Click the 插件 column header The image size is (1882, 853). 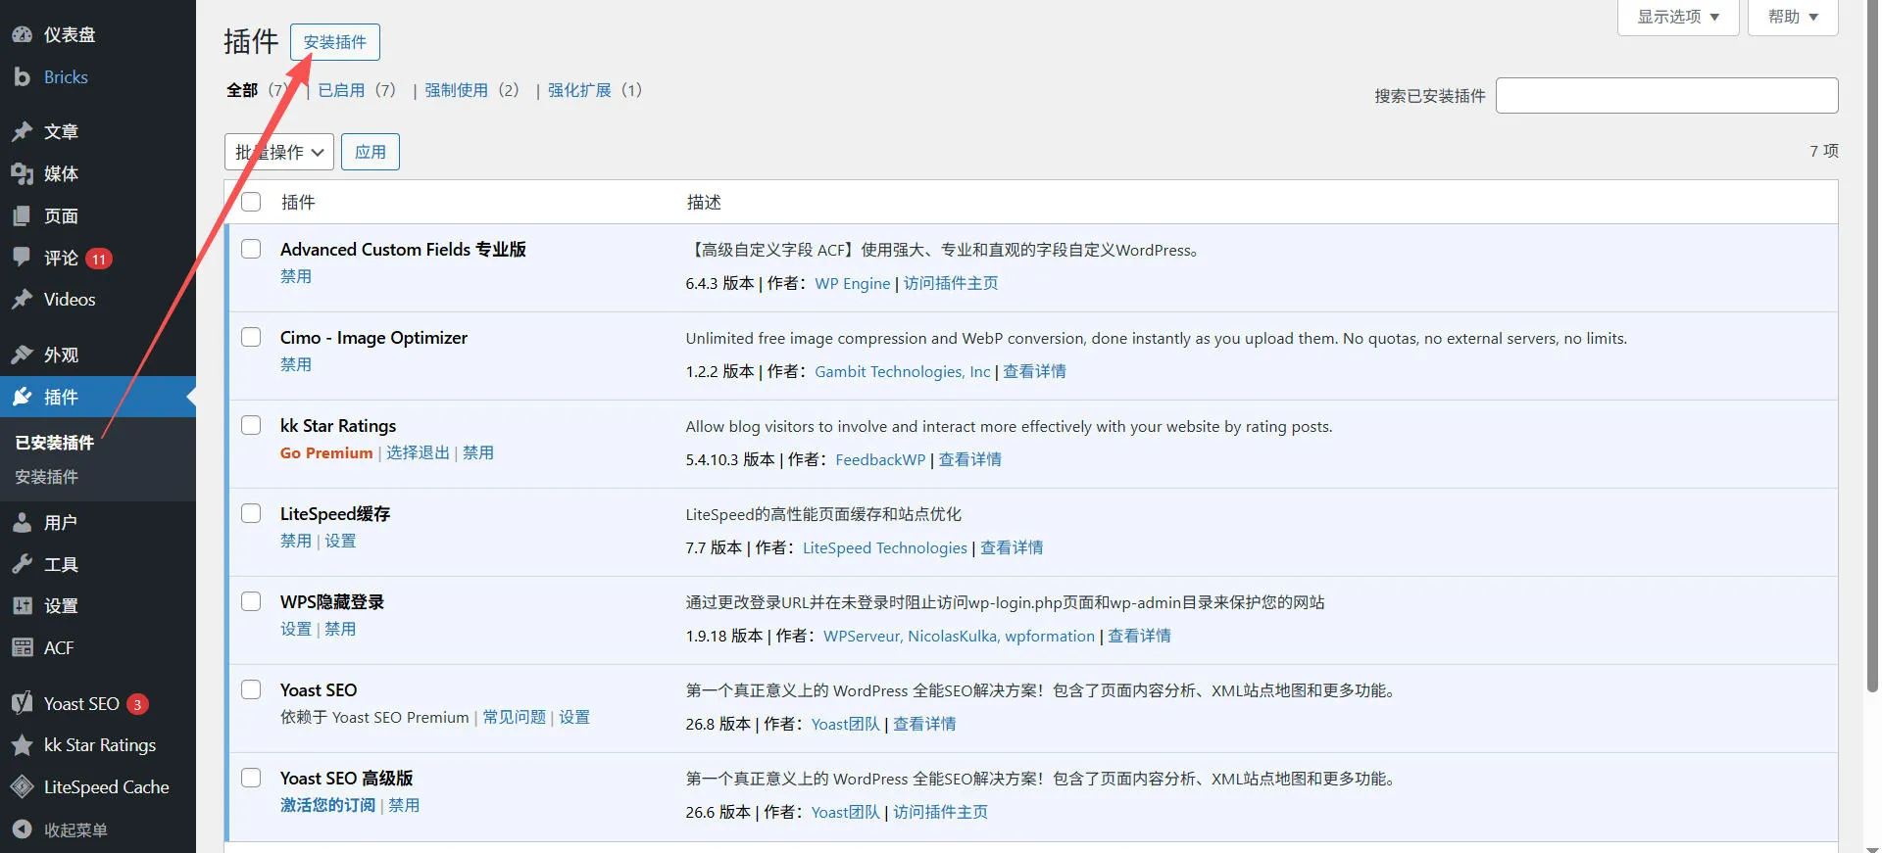pyautogui.click(x=298, y=202)
